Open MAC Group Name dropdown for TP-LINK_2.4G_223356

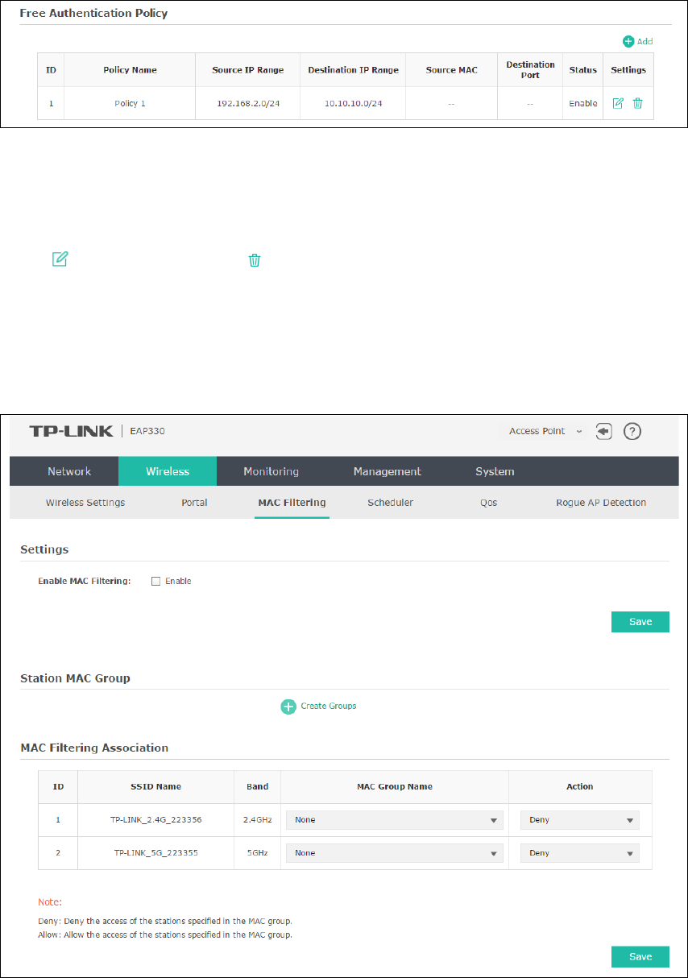[395, 820]
